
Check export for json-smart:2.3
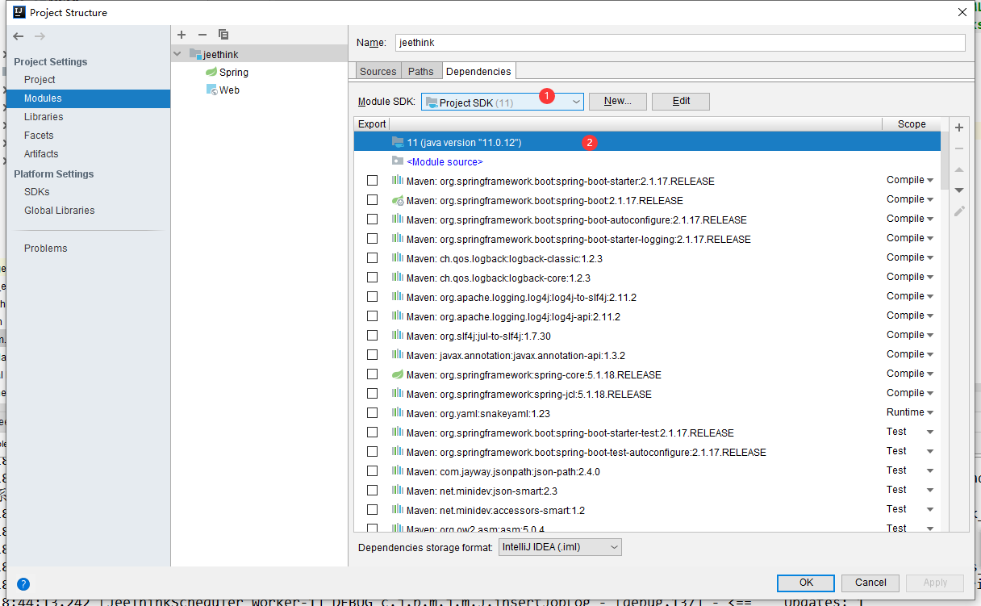pos(372,490)
